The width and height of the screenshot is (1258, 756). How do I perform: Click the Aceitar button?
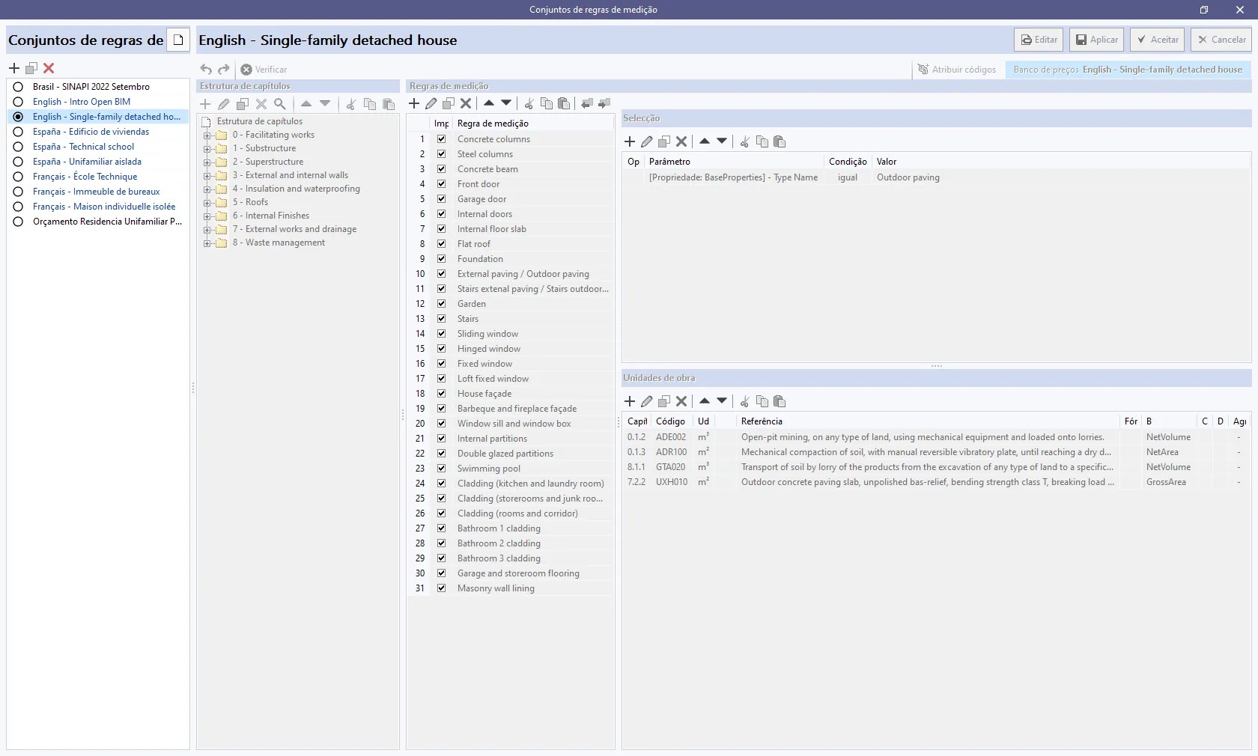point(1157,40)
